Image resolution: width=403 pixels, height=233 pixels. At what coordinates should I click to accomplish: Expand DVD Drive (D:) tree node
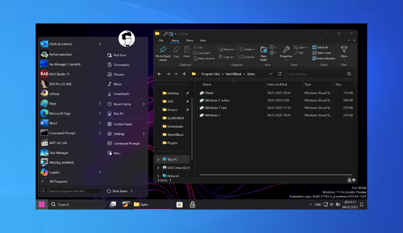click(x=158, y=168)
